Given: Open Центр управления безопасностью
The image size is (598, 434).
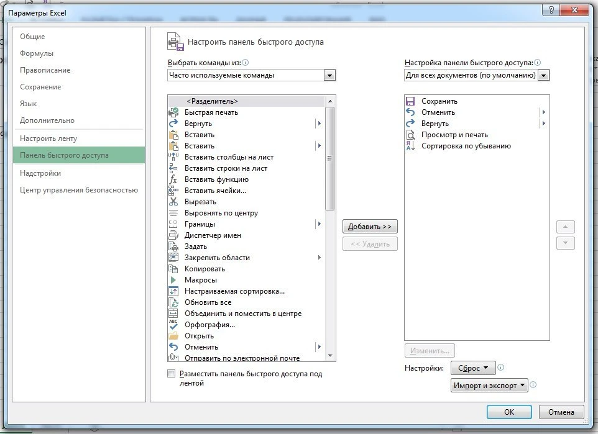Looking at the screenshot, I should 79,190.
